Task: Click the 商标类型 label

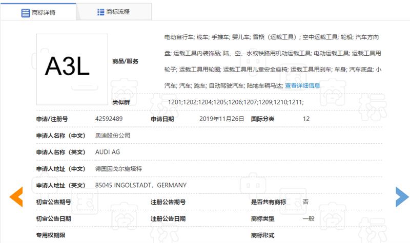Action: point(262,219)
